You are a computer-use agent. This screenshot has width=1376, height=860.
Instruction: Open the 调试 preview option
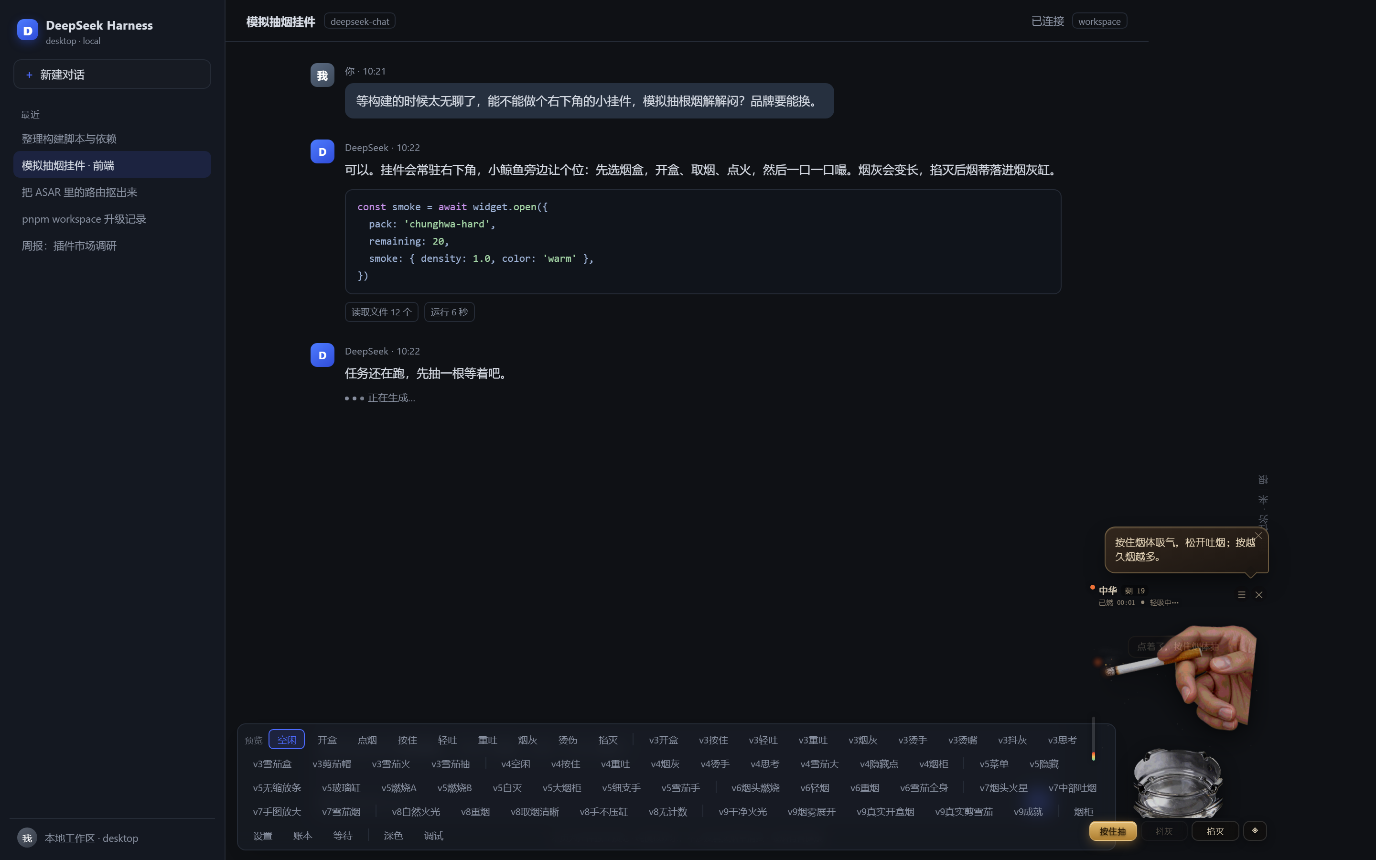click(433, 835)
